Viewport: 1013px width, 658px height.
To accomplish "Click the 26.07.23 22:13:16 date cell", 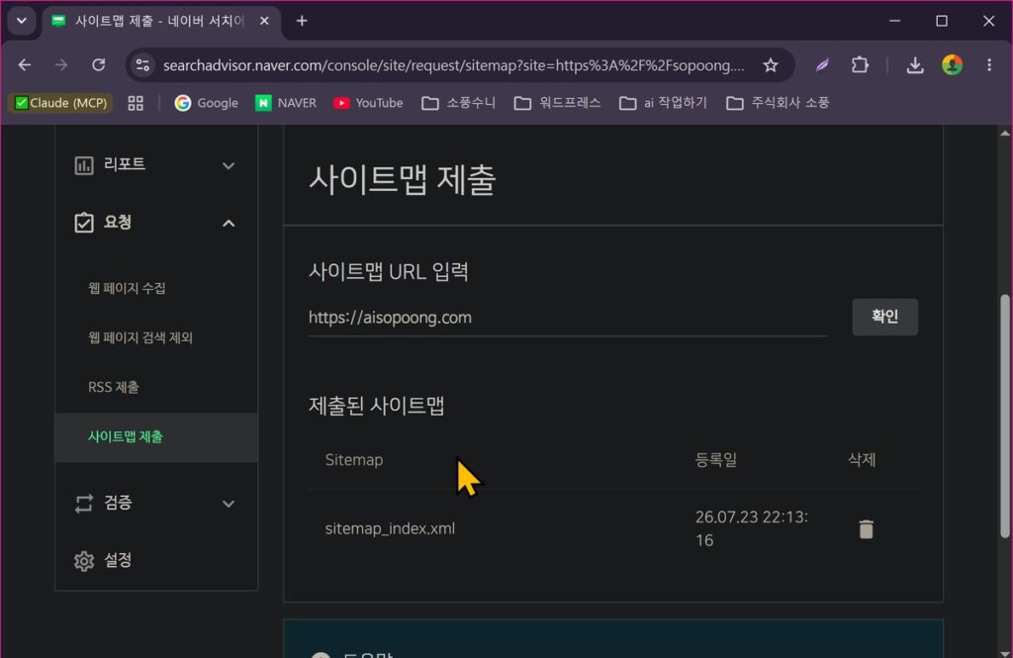I will tap(752, 528).
